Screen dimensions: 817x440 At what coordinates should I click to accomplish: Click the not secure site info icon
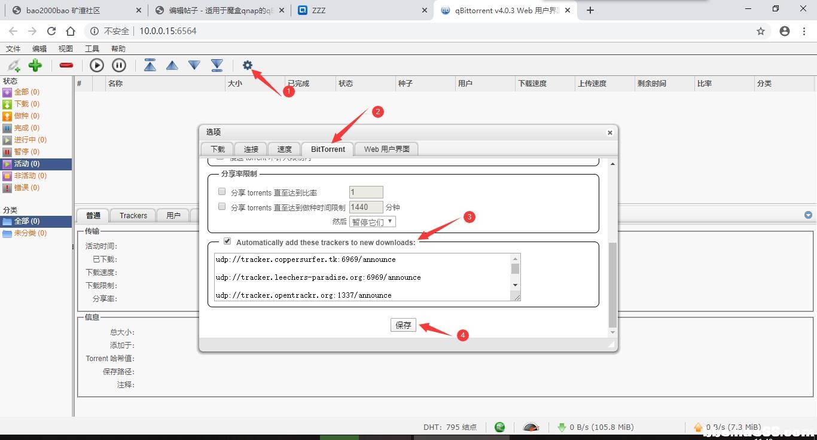(94, 31)
